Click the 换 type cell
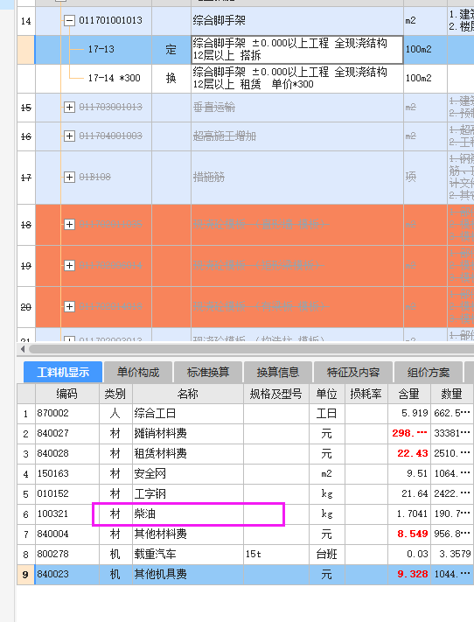Viewport: 474px width, 622px height. (171, 78)
